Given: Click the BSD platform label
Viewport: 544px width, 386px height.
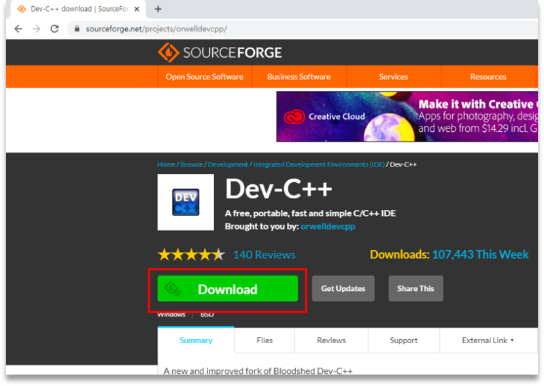Looking at the screenshot, I should pyautogui.click(x=207, y=315).
